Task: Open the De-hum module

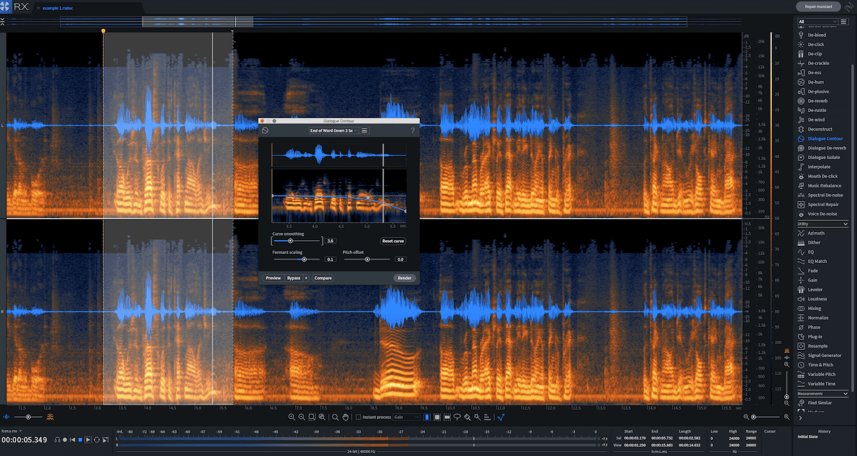Action: tap(816, 82)
